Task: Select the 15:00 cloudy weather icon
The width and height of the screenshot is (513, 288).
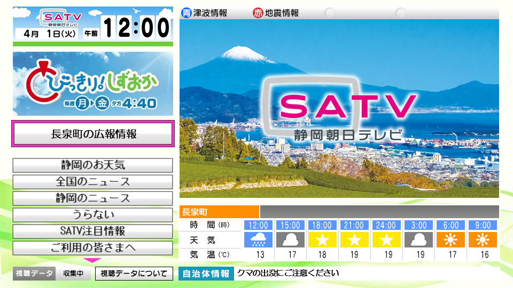Action: (x=290, y=239)
